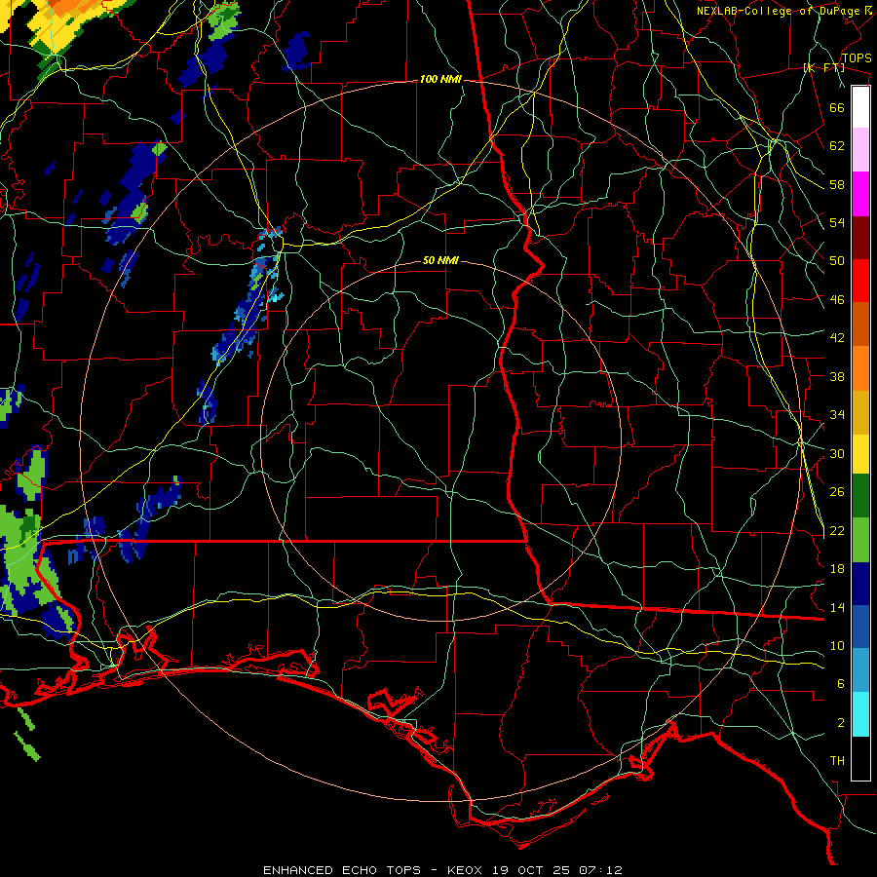Click the "30" legend value
877x877 pixels.
(x=837, y=453)
